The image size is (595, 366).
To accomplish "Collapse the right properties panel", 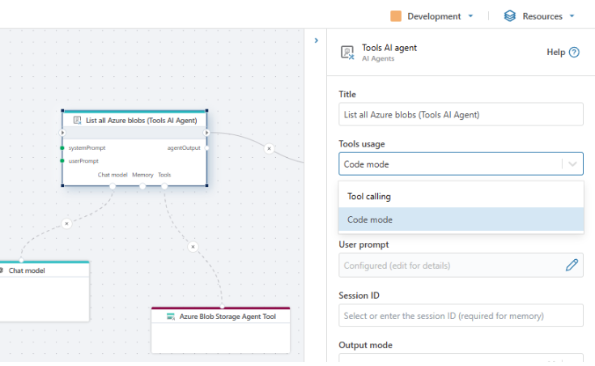I will pos(316,40).
